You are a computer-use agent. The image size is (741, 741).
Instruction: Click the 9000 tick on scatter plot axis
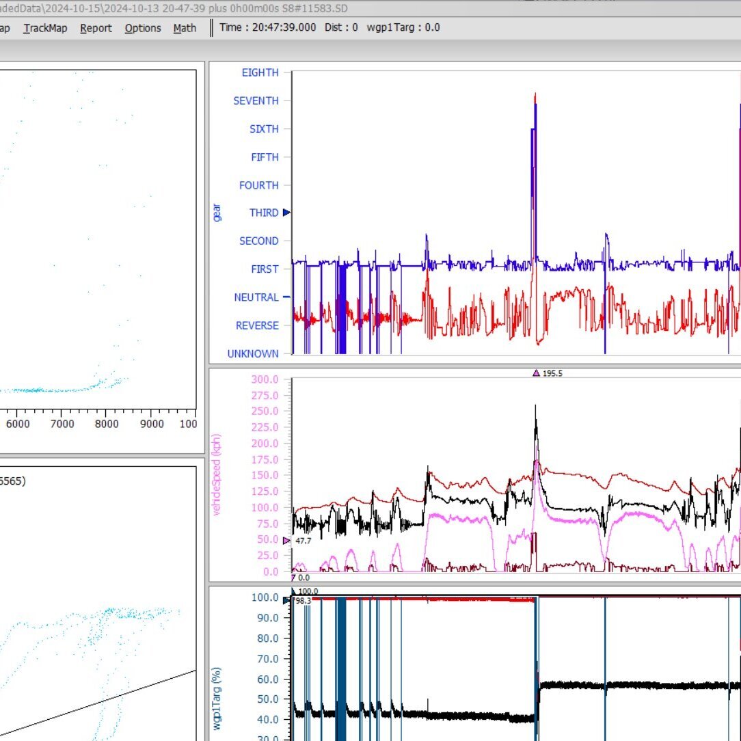(x=152, y=424)
